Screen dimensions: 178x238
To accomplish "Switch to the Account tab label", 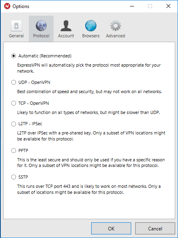I will [66, 36].
